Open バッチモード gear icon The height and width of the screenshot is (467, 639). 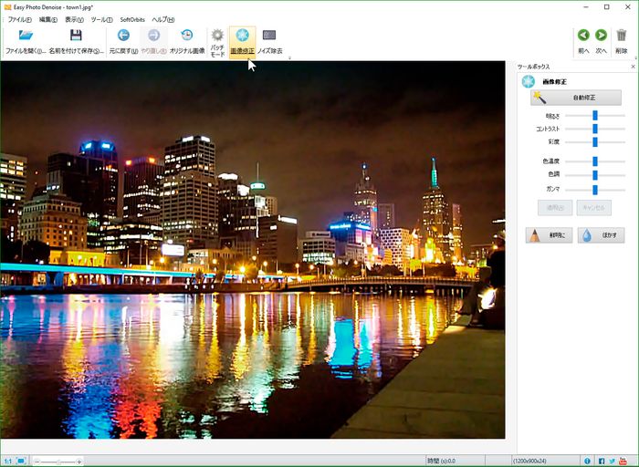tap(217, 35)
